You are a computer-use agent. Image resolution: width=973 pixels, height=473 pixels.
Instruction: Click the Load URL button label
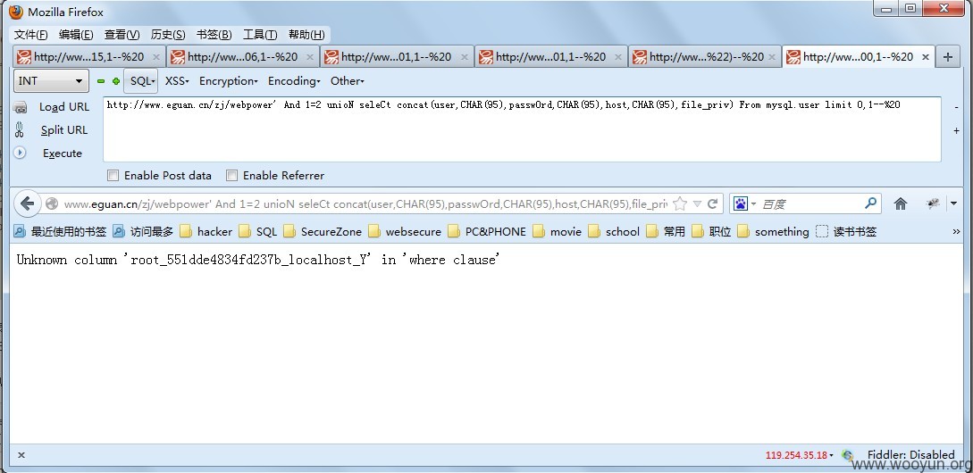pos(64,107)
